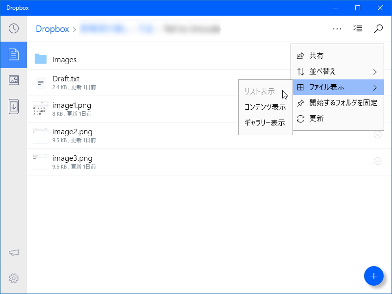The image size is (392, 294).
Task: Open the Recents clock icon in sidebar
Action: 13,29
